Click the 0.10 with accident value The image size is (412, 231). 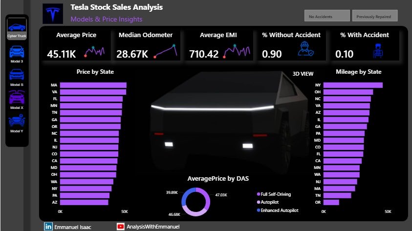344,54
